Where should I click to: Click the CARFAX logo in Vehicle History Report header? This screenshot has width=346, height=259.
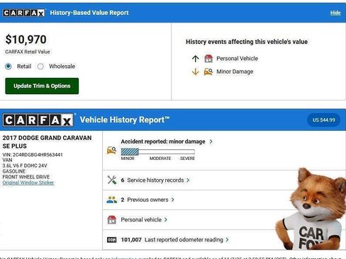pos(38,120)
